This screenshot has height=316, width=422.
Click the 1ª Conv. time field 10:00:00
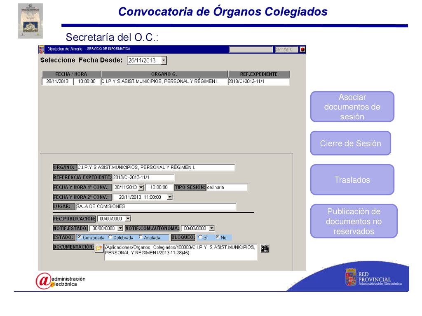click(x=159, y=187)
